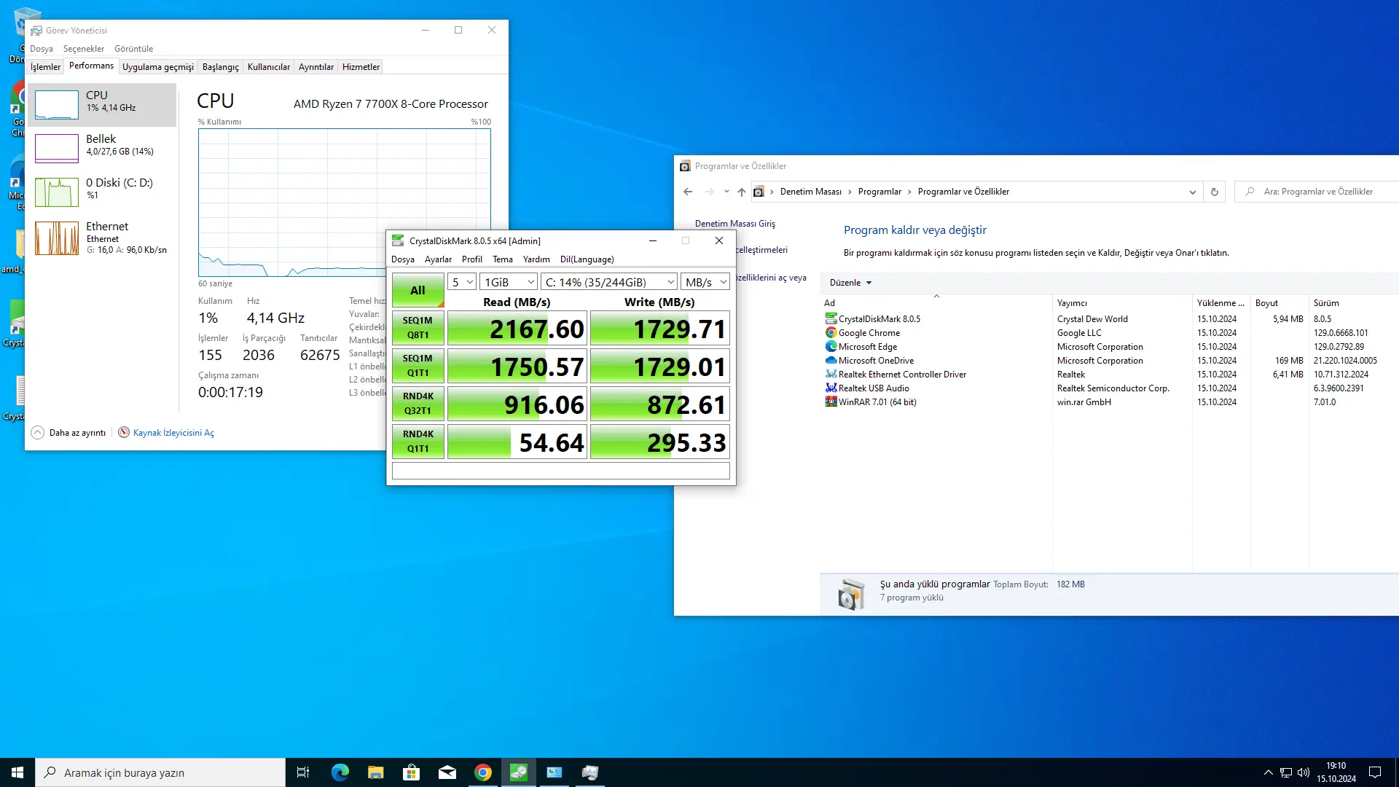1399x787 pixels.
Task: Select Realtek Ethernet Controller Driver entry
Action: coord(902,375)
